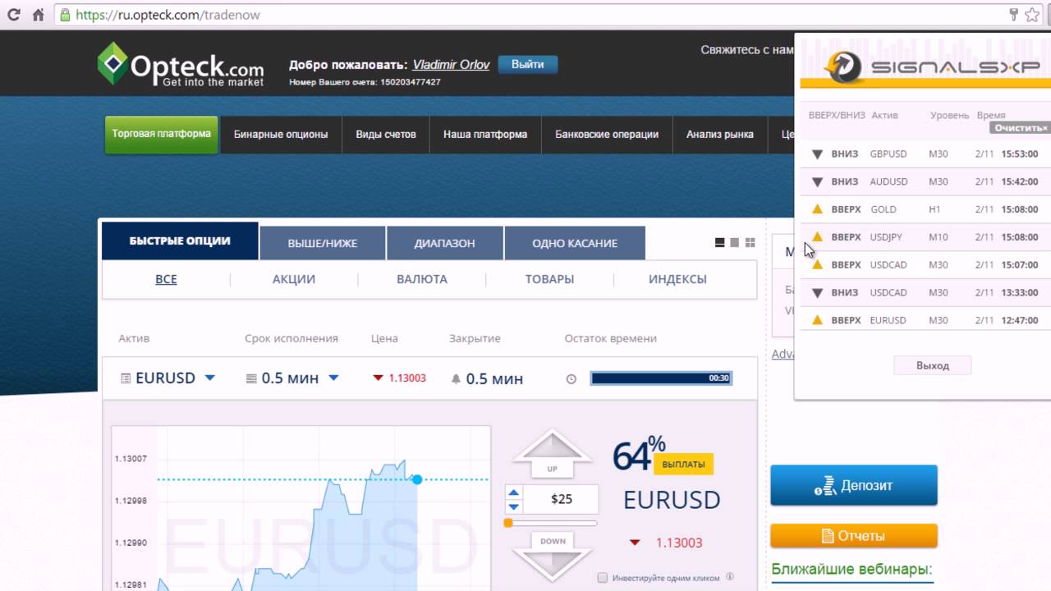Click the remaining time progress bar
This screenshot has width=1051, height=591.
661,378
